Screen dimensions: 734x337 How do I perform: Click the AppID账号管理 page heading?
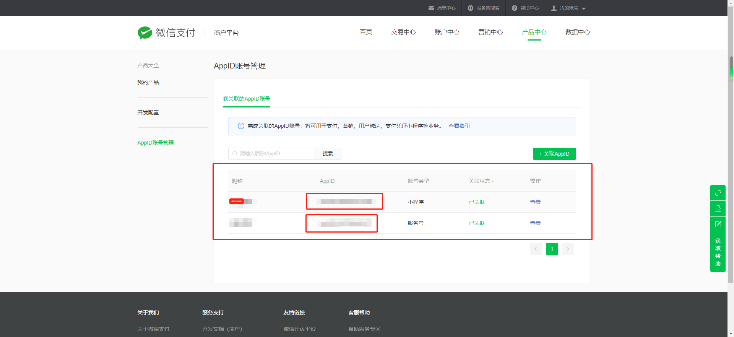tap(240, 66)
